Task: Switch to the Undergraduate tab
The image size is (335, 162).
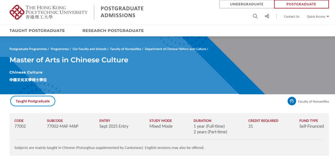Action: point(247,4)
